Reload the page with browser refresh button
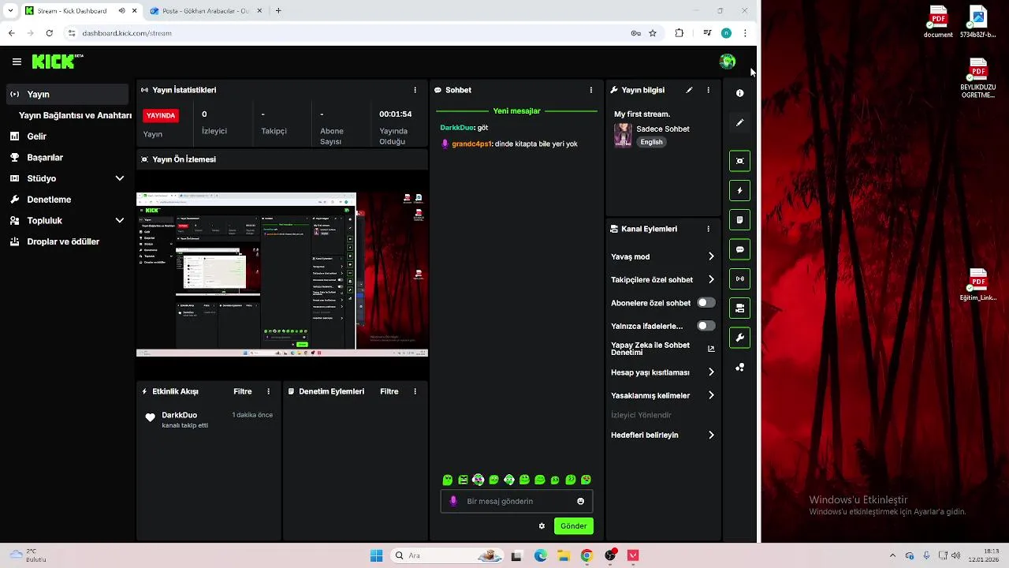 point(49,33)
